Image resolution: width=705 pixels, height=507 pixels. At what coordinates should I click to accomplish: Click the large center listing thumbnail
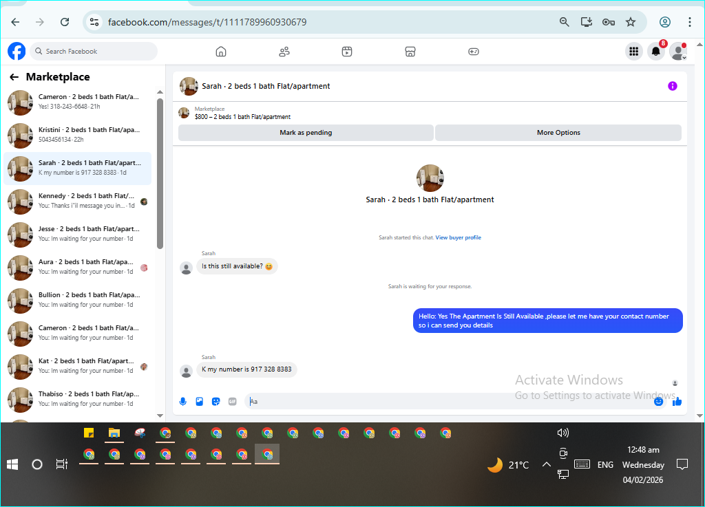(430, 178)
